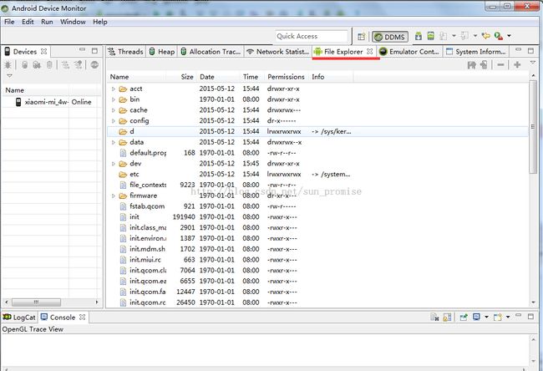Click the File Explorer vertical scrollbar thumb
Screen dimensions: 543x371
[533, 126]
